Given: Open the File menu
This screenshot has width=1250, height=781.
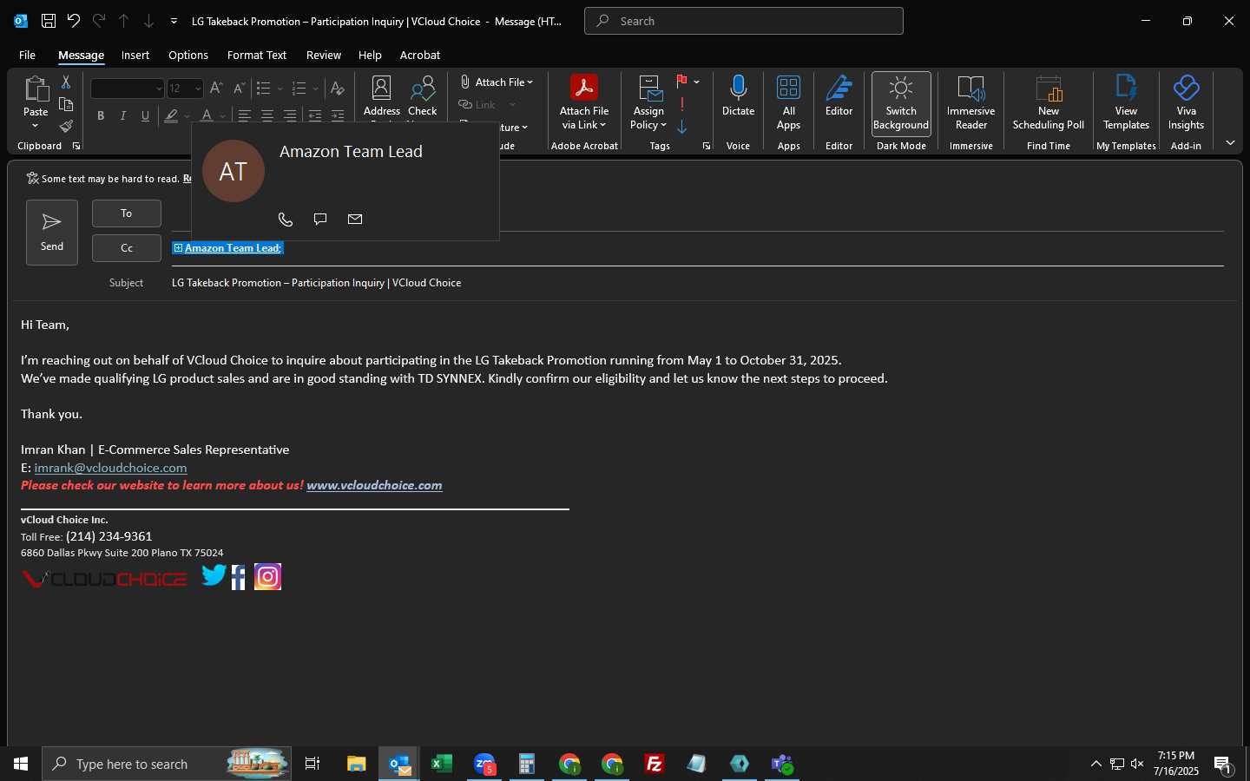Looking at the screenshot, I should tap(27, 55).
